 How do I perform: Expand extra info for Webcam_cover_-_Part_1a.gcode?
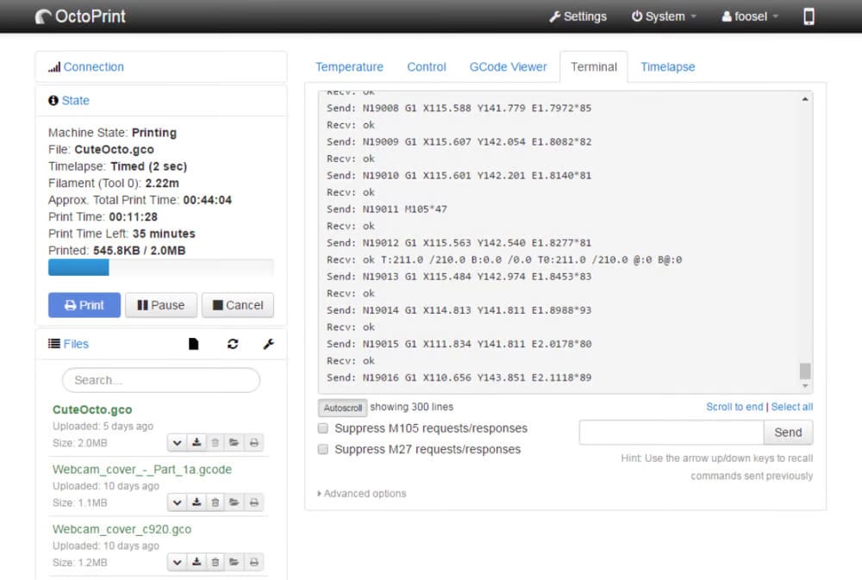tap(177, 502)
